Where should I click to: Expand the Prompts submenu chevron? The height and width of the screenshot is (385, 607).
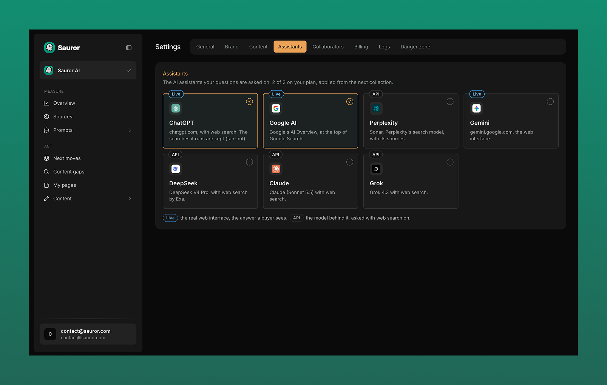(130, 130)
